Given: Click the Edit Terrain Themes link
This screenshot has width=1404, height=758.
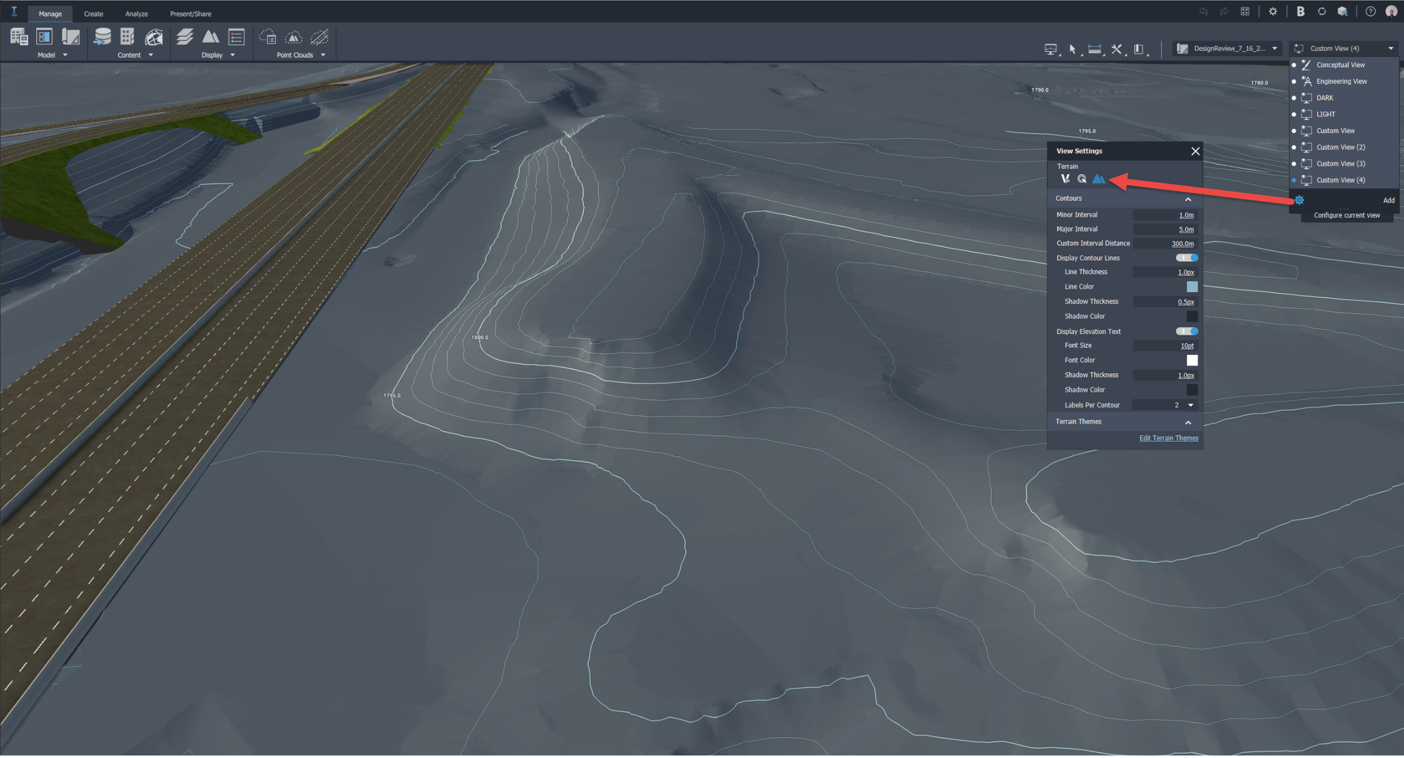Looking at the screenshot, I should click(1169, 439).
